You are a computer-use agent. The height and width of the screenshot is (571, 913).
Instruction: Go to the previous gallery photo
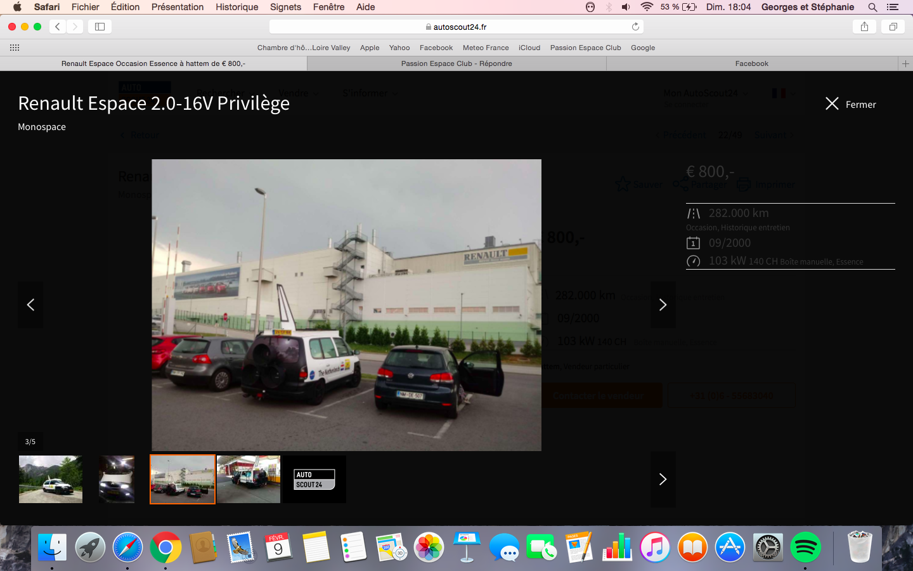point(30,305)
